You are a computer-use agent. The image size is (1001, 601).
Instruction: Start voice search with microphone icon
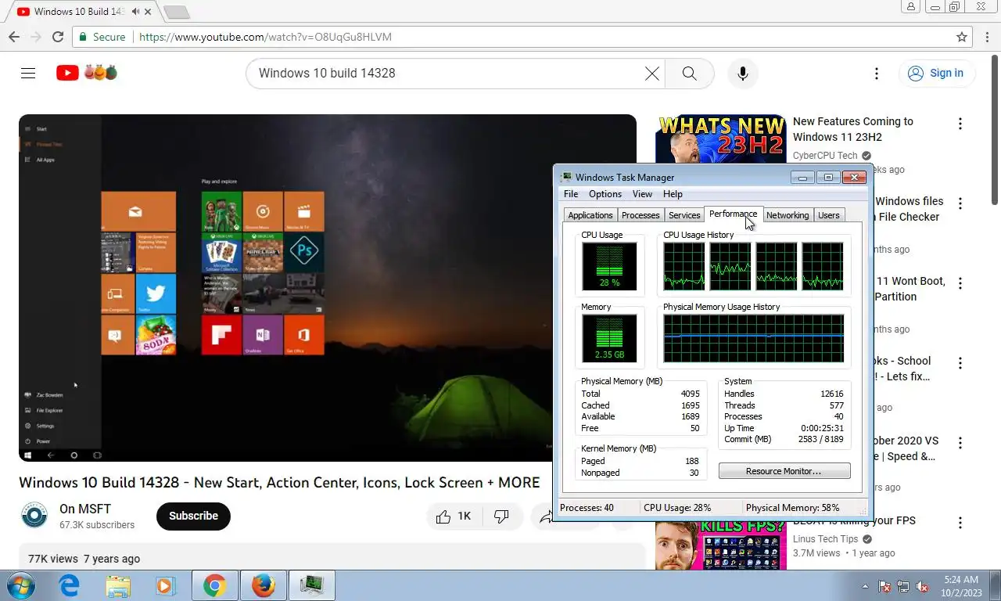(x=743, y=73)
